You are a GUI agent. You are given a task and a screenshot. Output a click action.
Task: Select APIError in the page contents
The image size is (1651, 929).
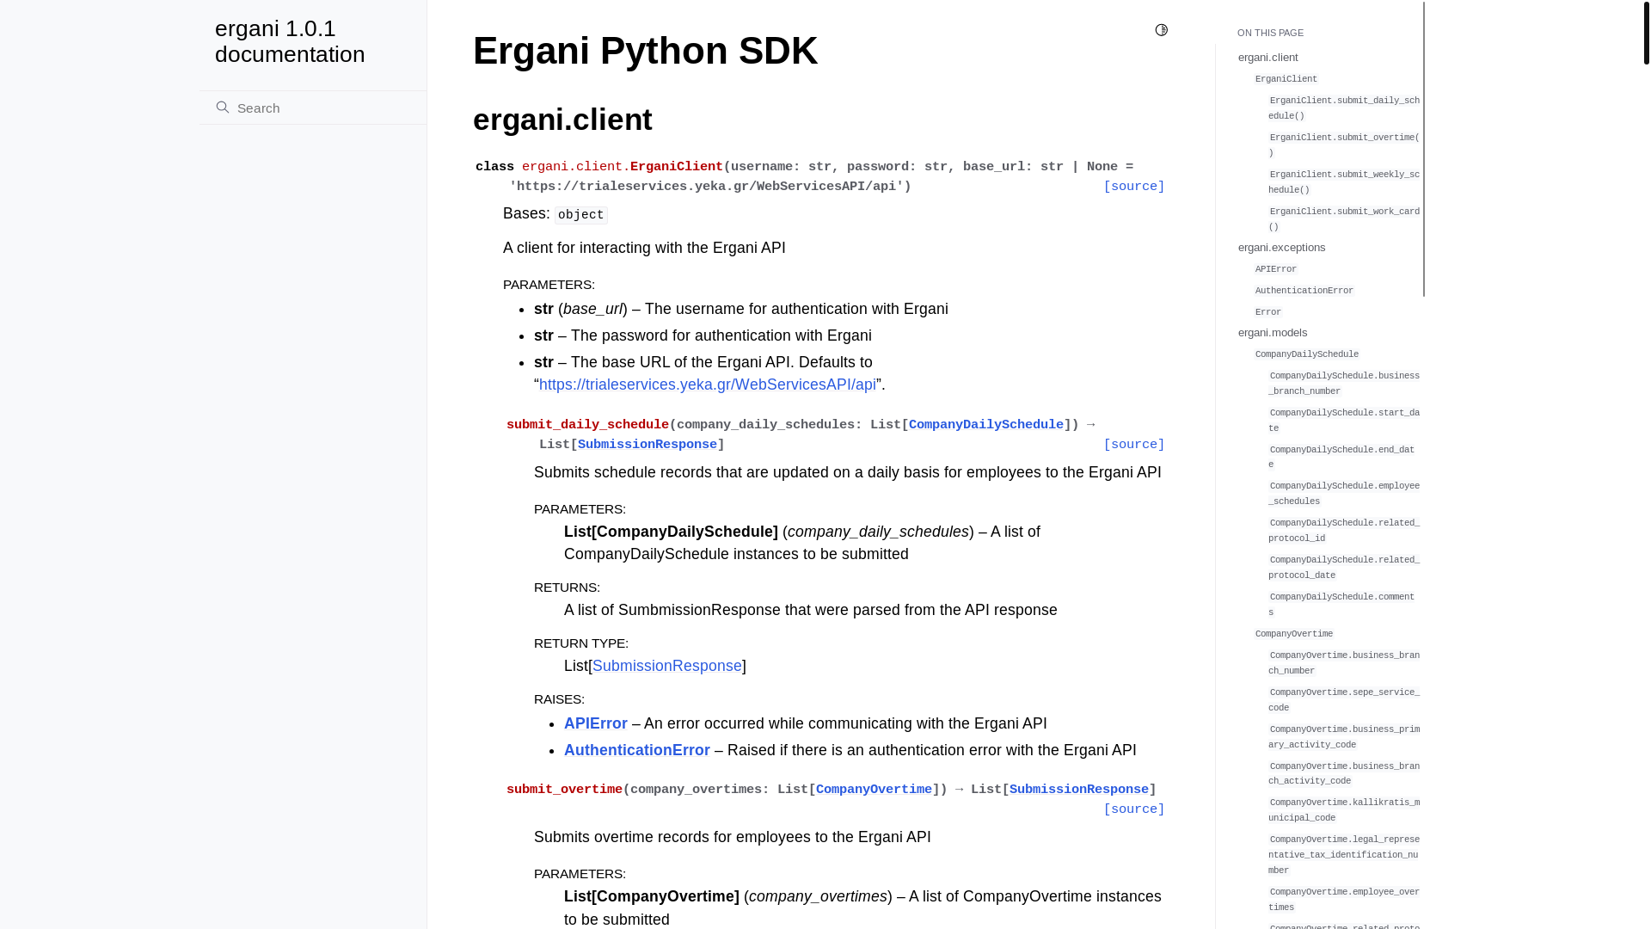tap(1276, 269)
